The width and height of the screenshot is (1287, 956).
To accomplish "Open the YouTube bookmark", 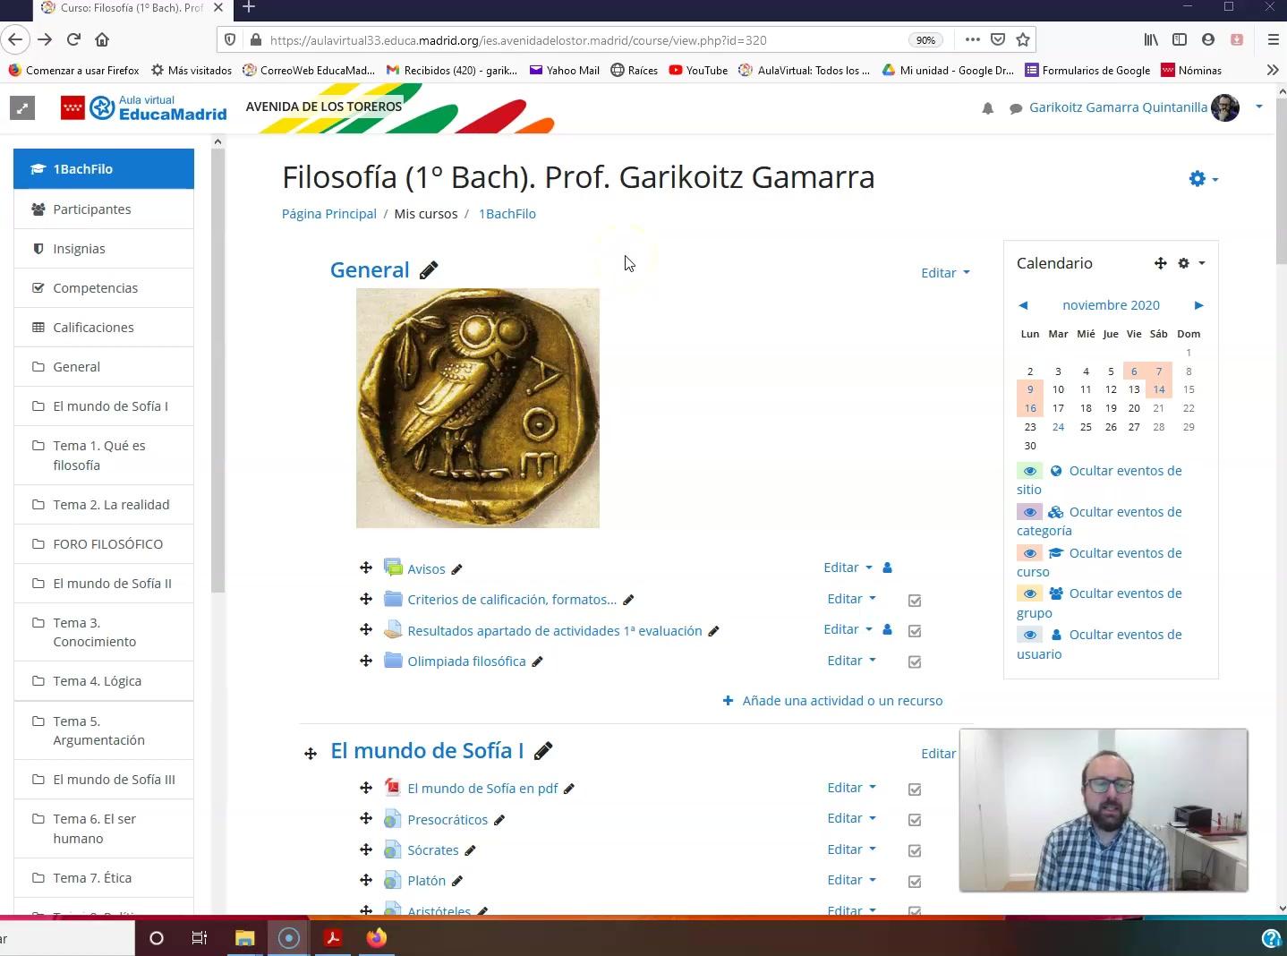I will point(698,70).
